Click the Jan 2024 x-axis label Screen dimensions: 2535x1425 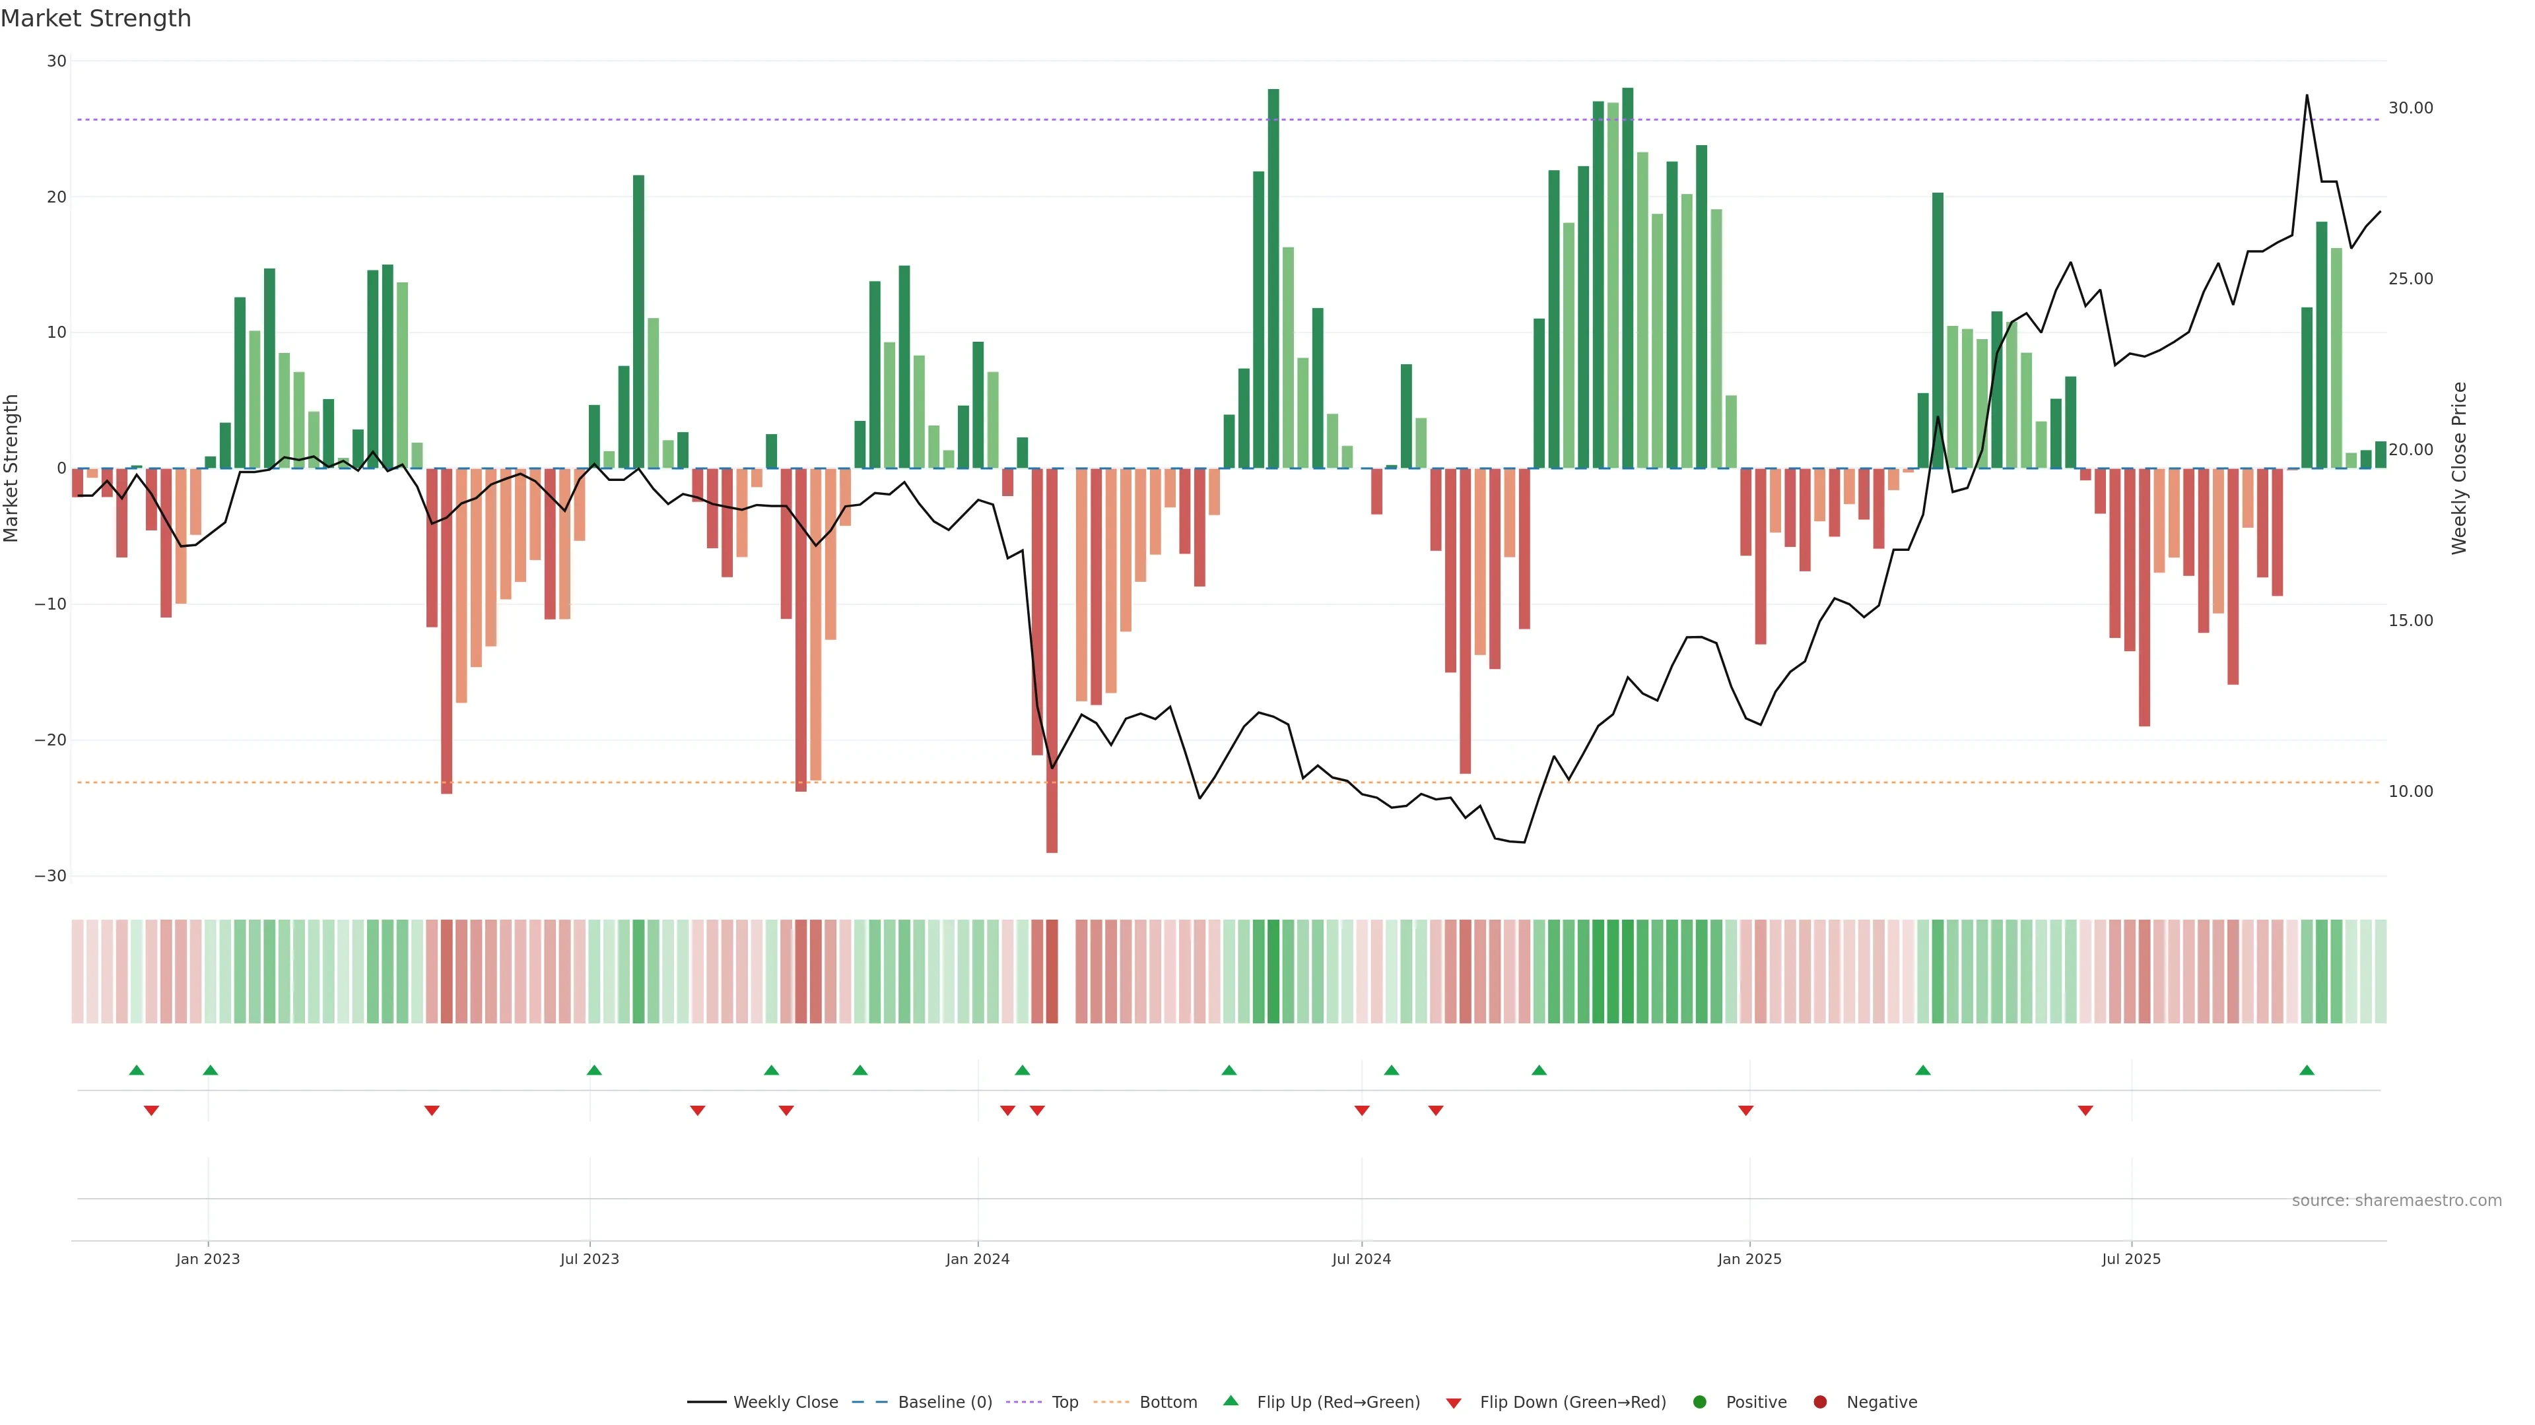coord(977,1259)
